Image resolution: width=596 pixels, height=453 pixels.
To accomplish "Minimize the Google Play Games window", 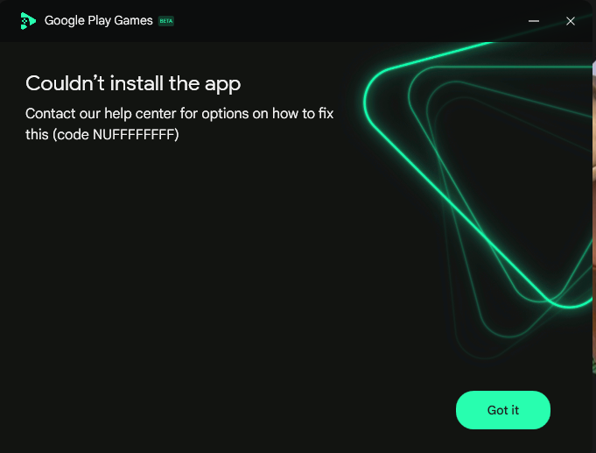I will click(x=534, y=21).
